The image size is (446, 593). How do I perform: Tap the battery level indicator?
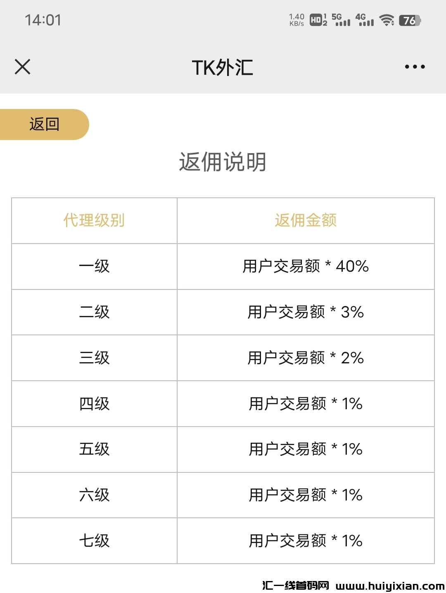(x=409, y=20)
